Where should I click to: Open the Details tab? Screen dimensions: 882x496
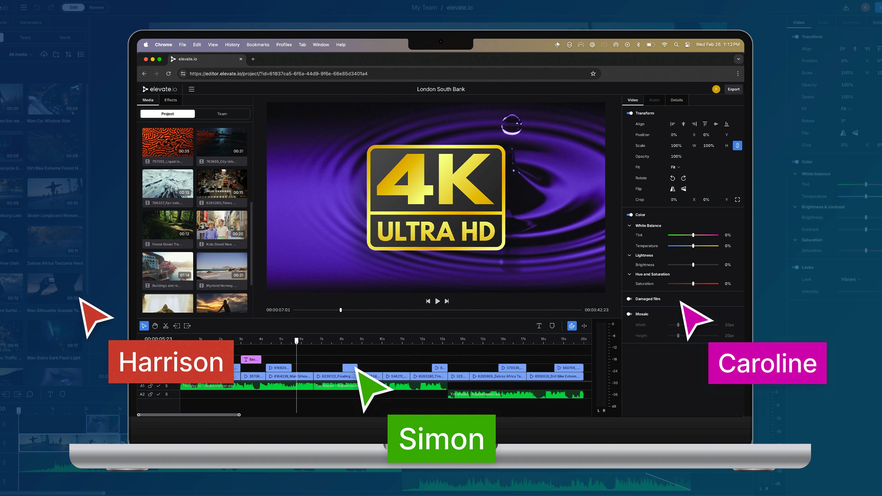point(676,100)
